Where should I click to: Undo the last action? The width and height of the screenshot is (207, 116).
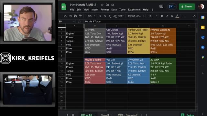[65, 16]
